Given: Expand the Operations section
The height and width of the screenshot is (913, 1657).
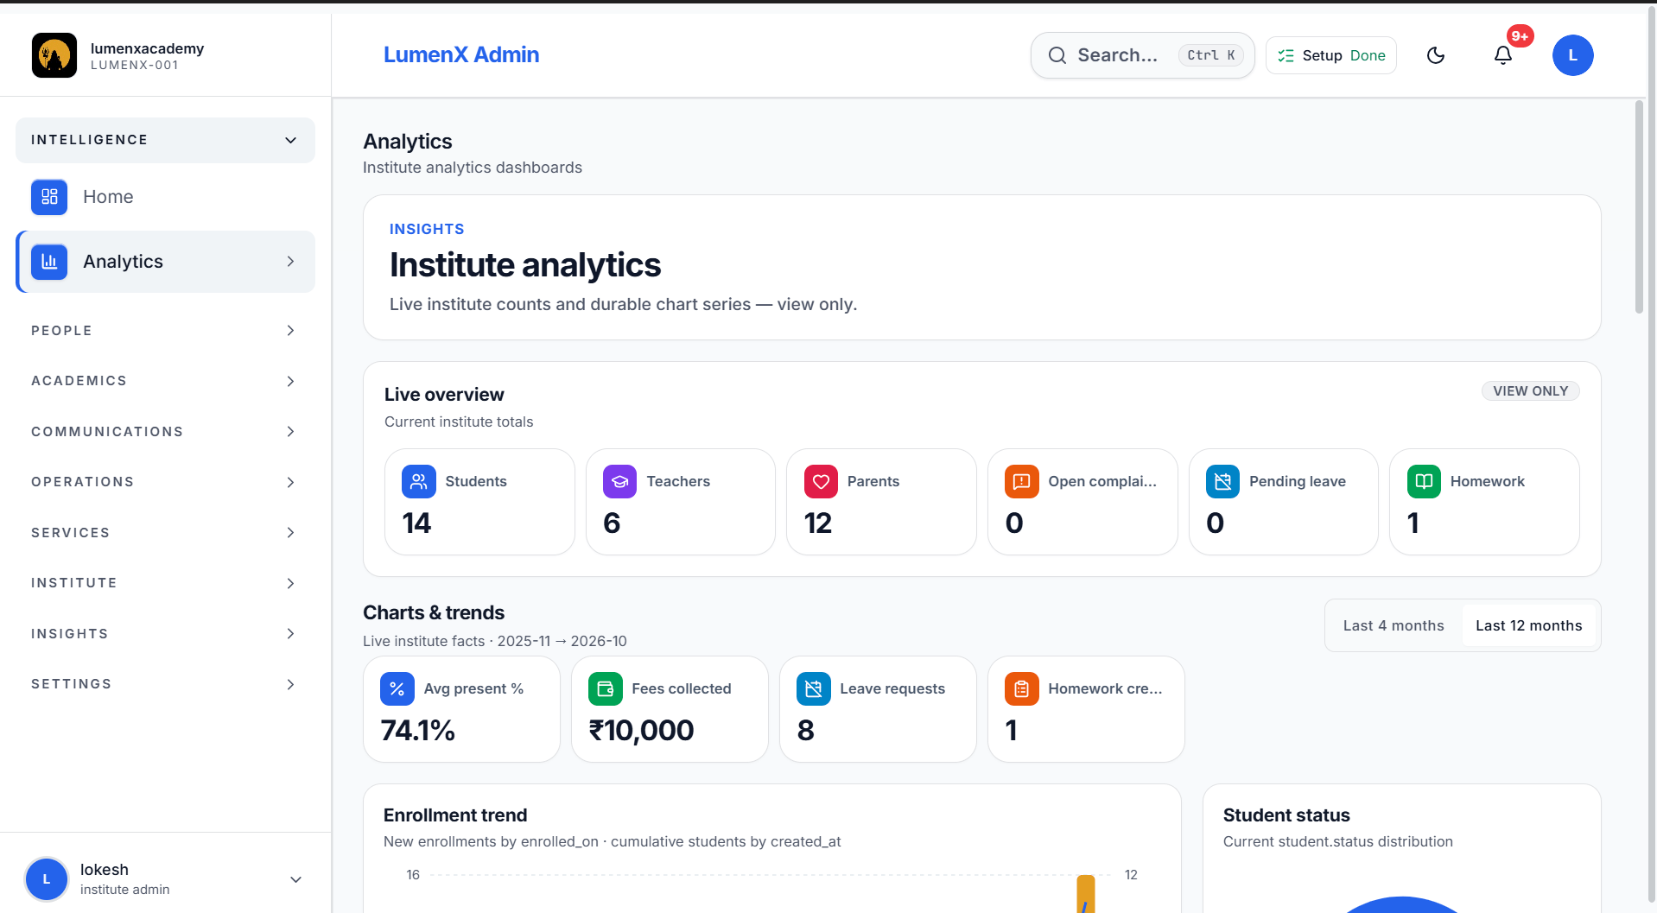Looking at the screenshot, I should tap(165, 482).
